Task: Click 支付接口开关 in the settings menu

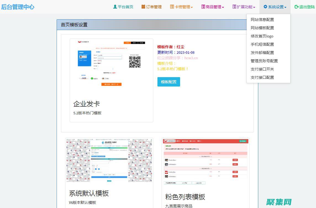Action: (x=262, y=69)
